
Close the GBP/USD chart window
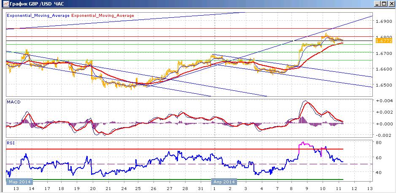click(391, 3)
